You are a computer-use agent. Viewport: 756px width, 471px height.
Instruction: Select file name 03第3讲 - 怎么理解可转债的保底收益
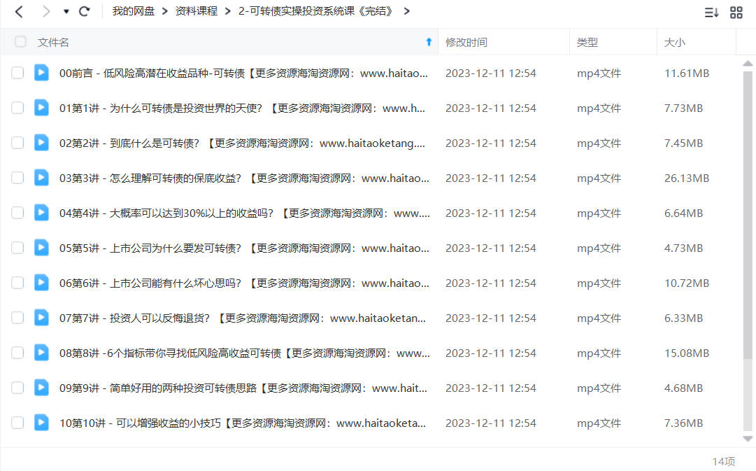(x=244, y=178)
